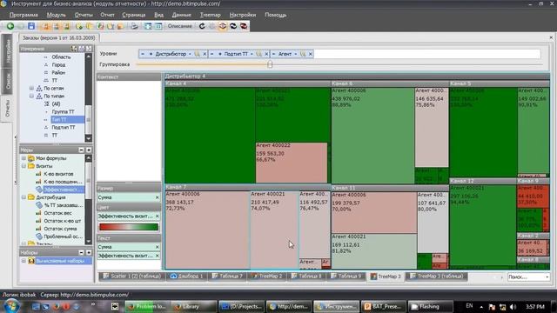Remove Сумма from the Размер field
The image size is (557, 313).
(157, 197)
